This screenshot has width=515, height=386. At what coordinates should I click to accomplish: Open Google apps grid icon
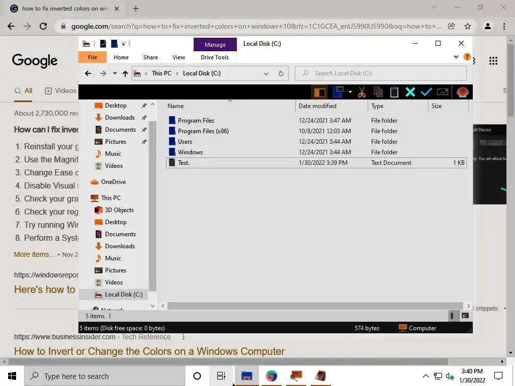(x=493, y=61)
